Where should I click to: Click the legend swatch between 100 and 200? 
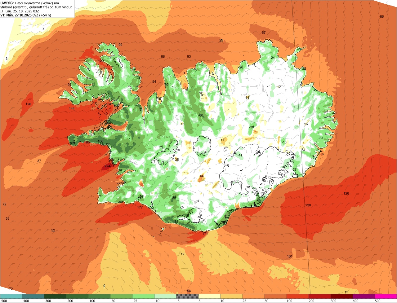coord(298,296)
